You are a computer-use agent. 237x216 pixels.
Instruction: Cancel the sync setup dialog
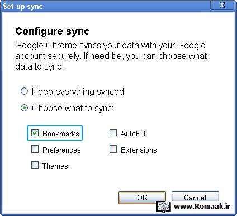195,197
